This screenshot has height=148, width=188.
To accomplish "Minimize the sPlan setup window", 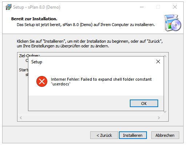I will point(142,7).
